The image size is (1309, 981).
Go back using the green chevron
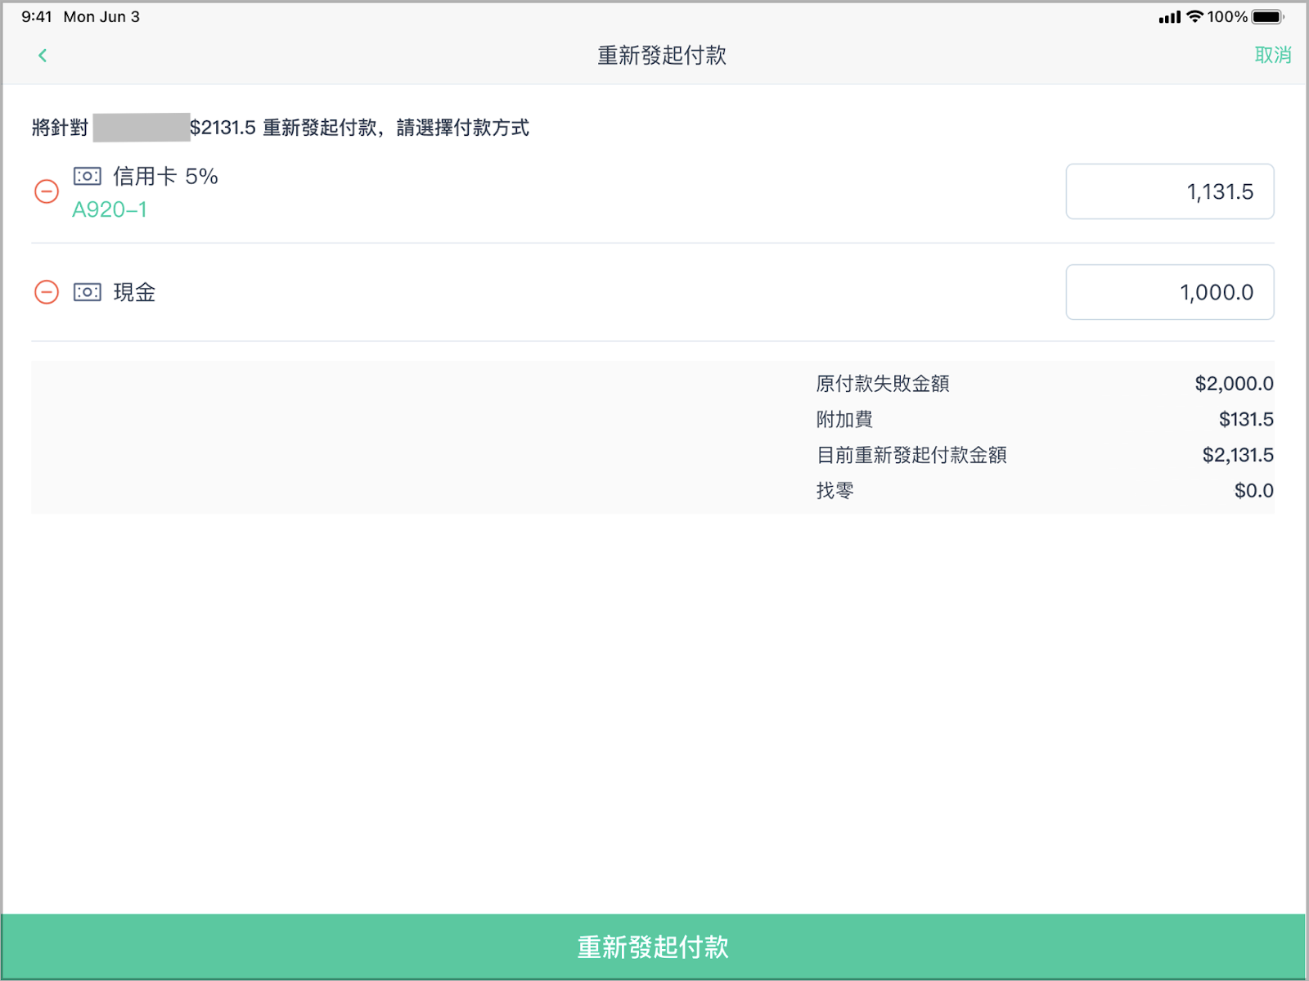coord(43,56)
